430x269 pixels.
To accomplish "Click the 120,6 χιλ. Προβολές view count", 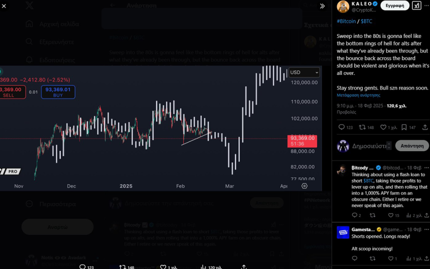I will pos(371,109).
